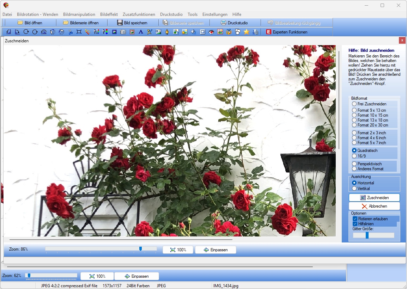Viewport: 407px width, 289px height.
Task: Click the crossed tools icon beside 'A'
Action: [150, 32]
